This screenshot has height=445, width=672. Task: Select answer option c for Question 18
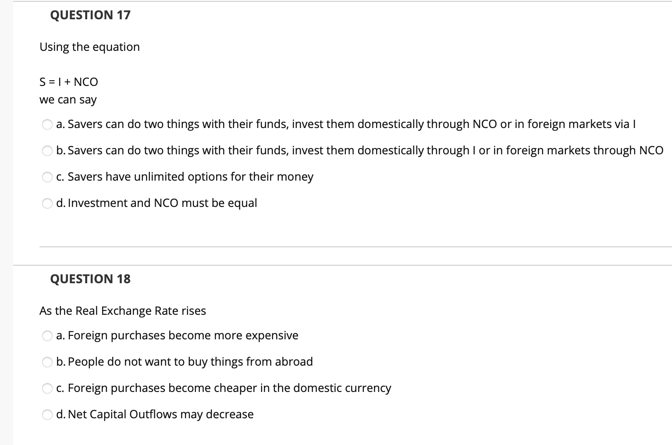(47, 388)
